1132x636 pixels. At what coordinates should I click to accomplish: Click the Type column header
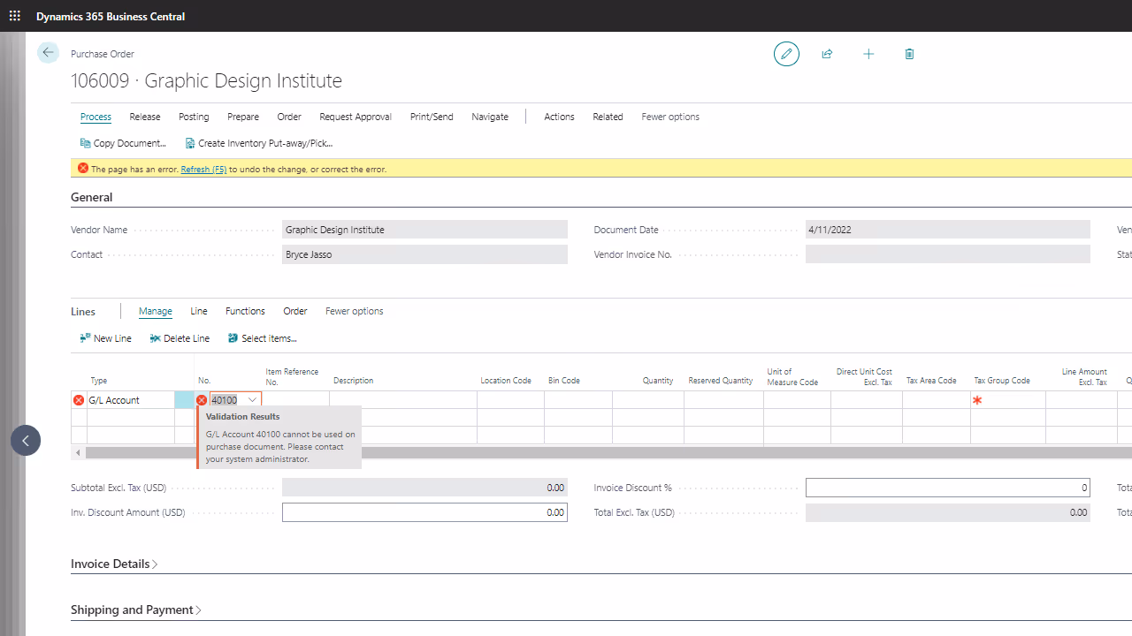[99, 381]
